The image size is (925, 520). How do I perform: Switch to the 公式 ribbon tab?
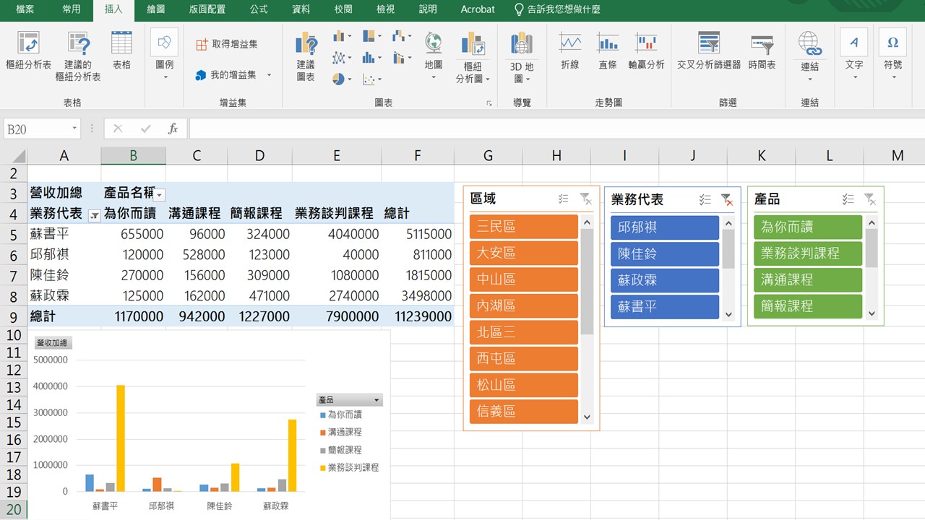pyautogui.click(x=258, y=9)
